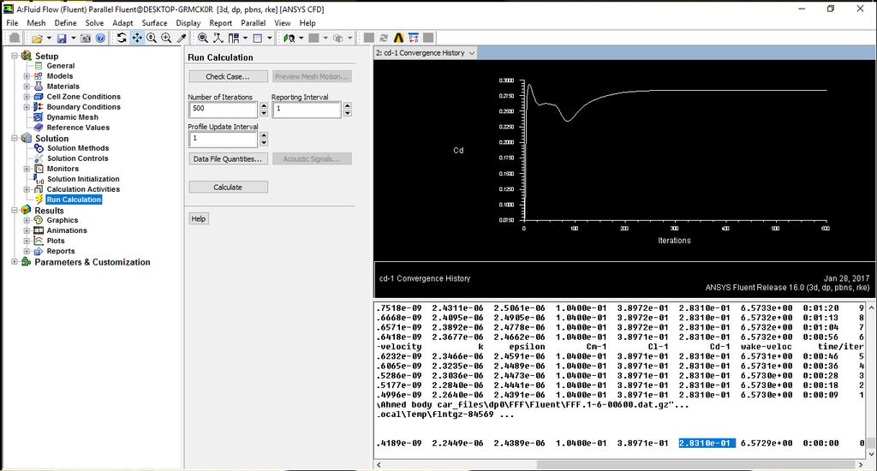Click the fit-to-window magnifier icon
Image resolution: width=877 pixels, height=471 pixels.
[x=203, y=38]
